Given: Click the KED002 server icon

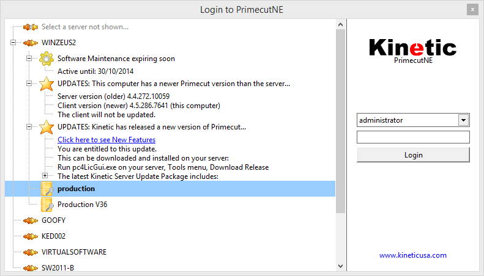Looking at the screenshot, I should tap(31, 236).
